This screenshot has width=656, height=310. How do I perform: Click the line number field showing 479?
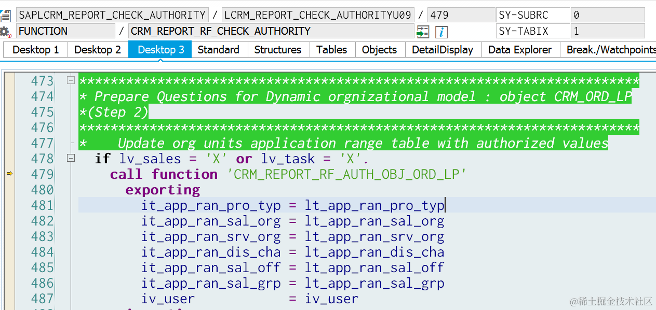click(x=461, y=15)
